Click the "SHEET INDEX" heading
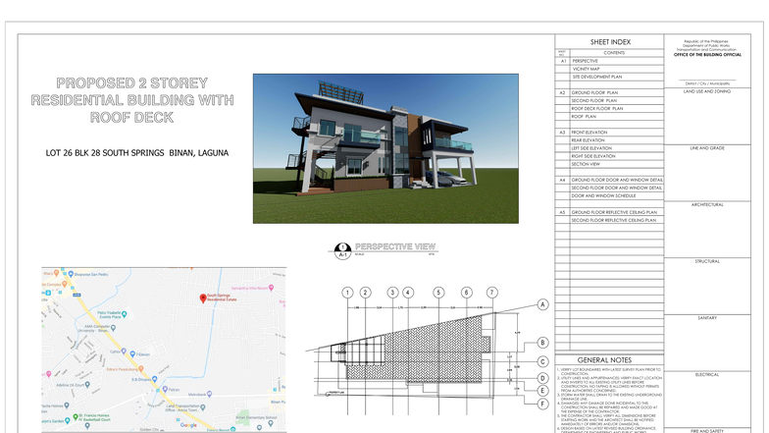Viewport: 769px width, 433px height. tap(610, 42)
